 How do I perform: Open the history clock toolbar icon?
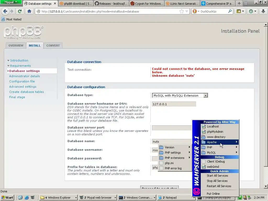coord(253,12)
